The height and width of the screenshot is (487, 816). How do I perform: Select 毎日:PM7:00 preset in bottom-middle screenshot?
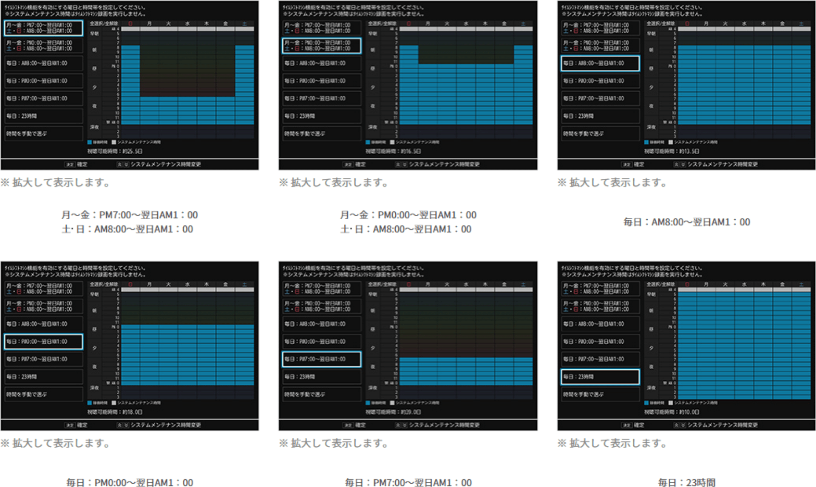point(322,359)
